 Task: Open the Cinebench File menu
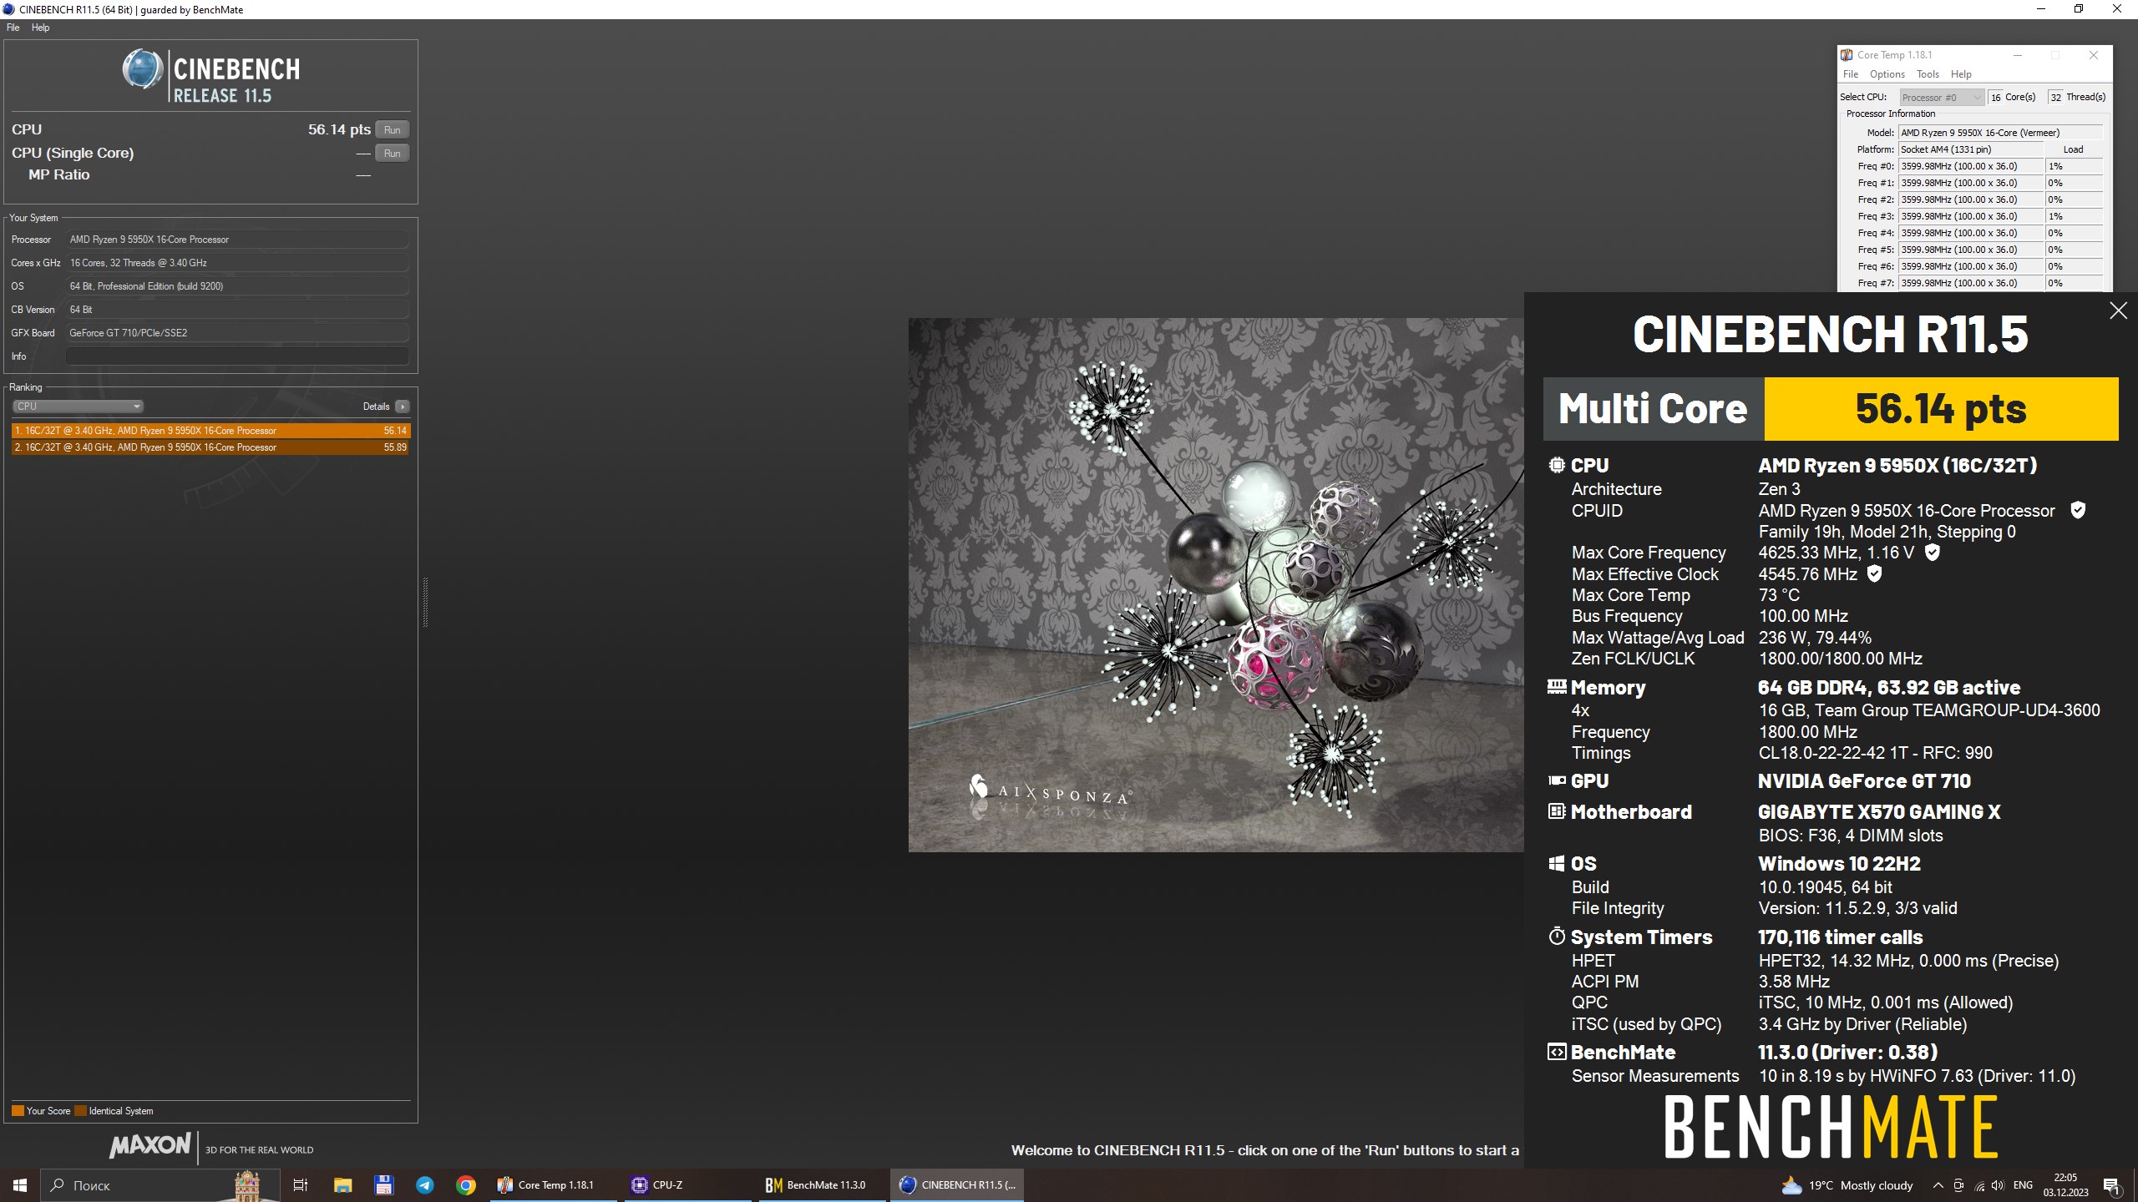tap(13, 28)
